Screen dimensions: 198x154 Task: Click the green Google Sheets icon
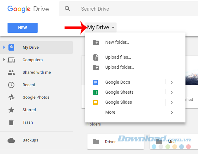[95, 92]
